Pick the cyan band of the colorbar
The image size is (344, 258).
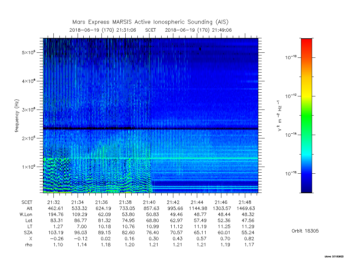306,155
